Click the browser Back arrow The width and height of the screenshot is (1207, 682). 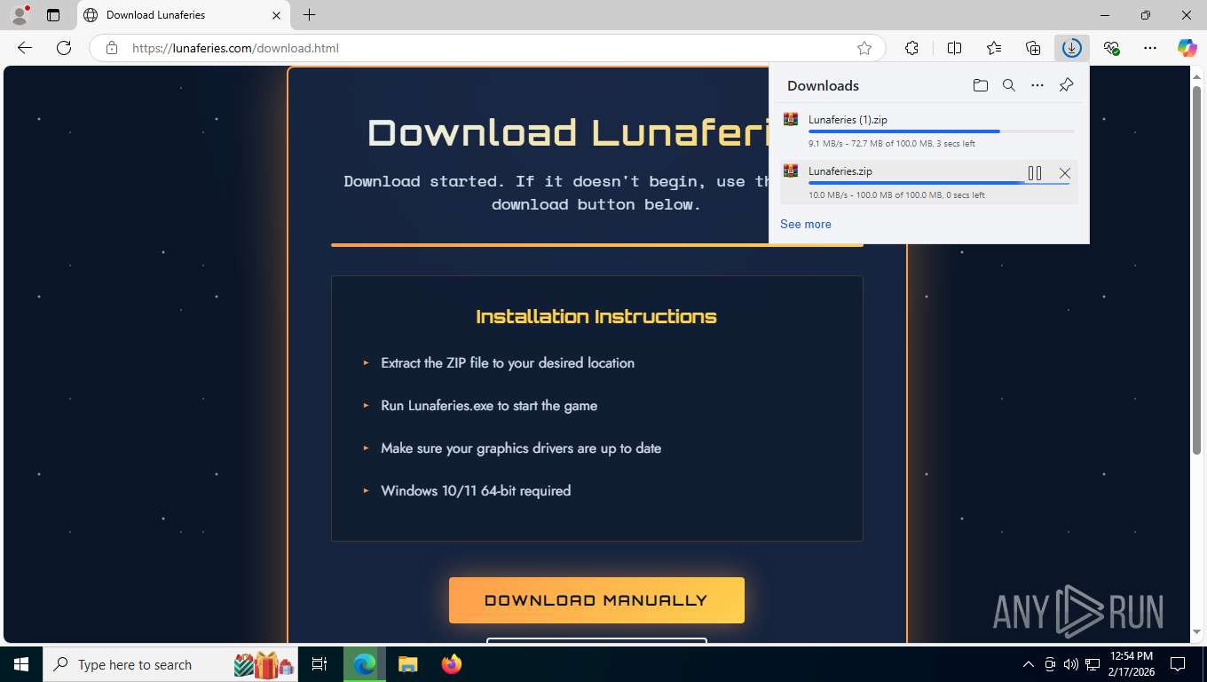tap(25, 48)
